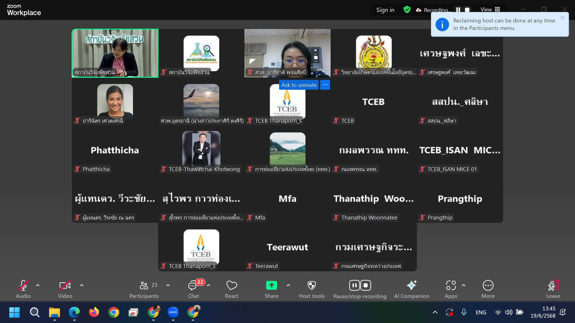Unmute microphone with Audio button

(x=23, y=289)
